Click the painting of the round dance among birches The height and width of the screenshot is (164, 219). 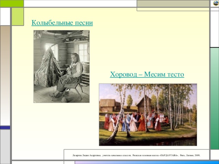point(148,115)
